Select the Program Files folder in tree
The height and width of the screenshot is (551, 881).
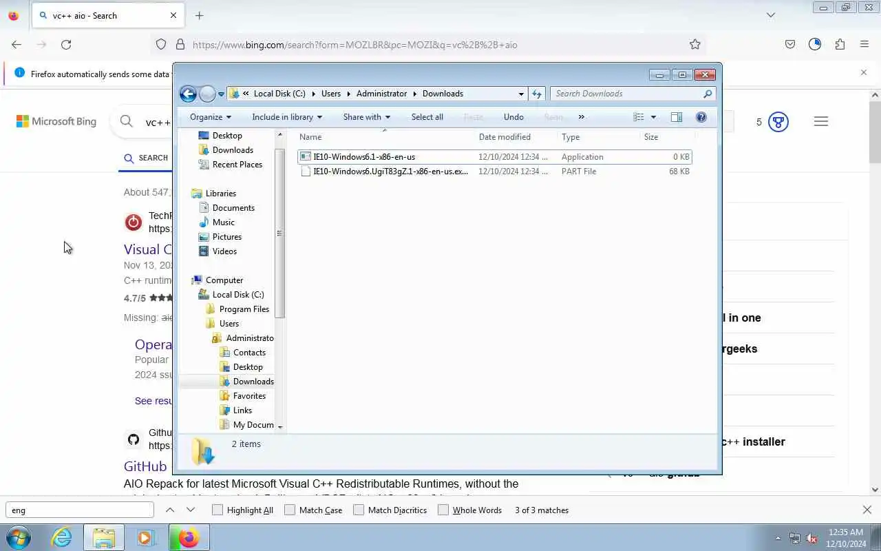[244, 309]
